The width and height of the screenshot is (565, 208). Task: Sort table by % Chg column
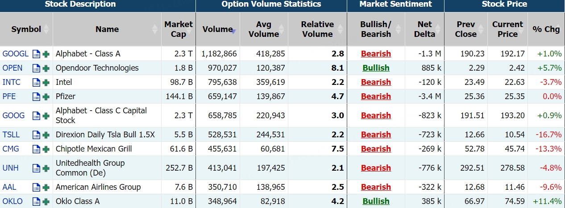[x=546, y=29]
